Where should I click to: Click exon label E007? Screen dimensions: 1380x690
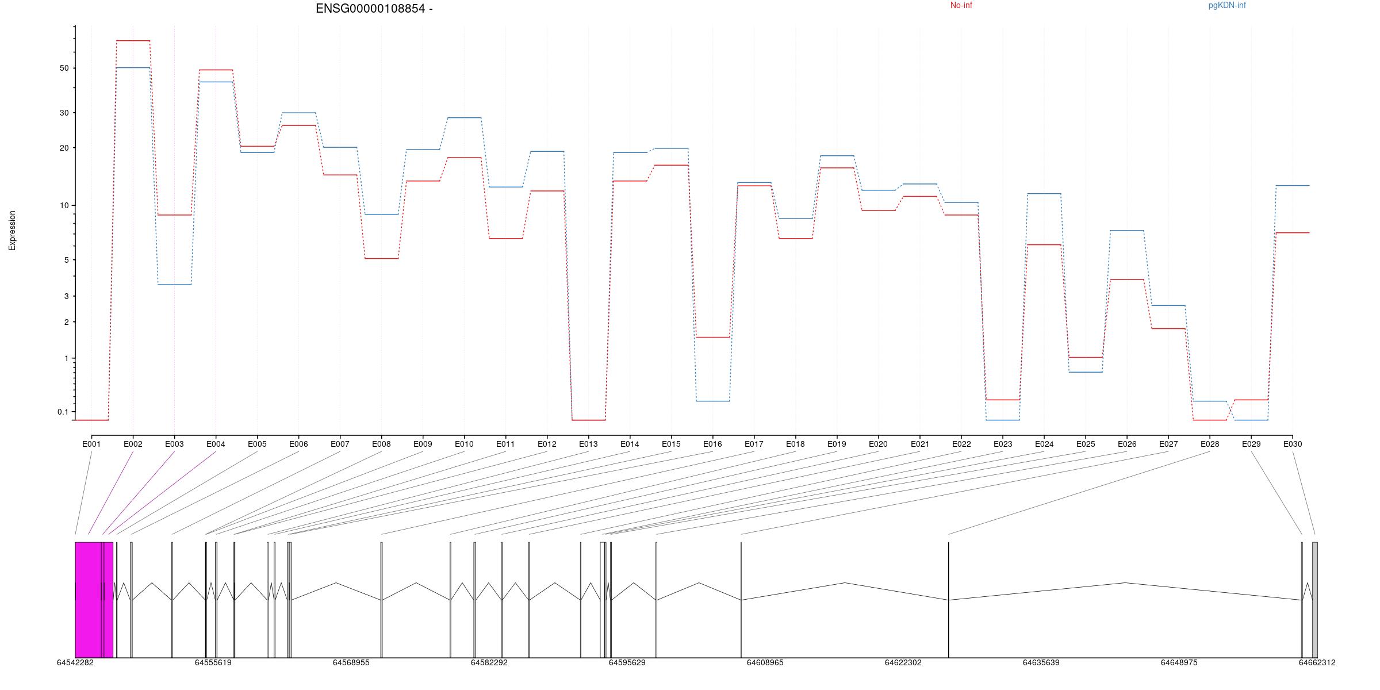coord(340,444)
